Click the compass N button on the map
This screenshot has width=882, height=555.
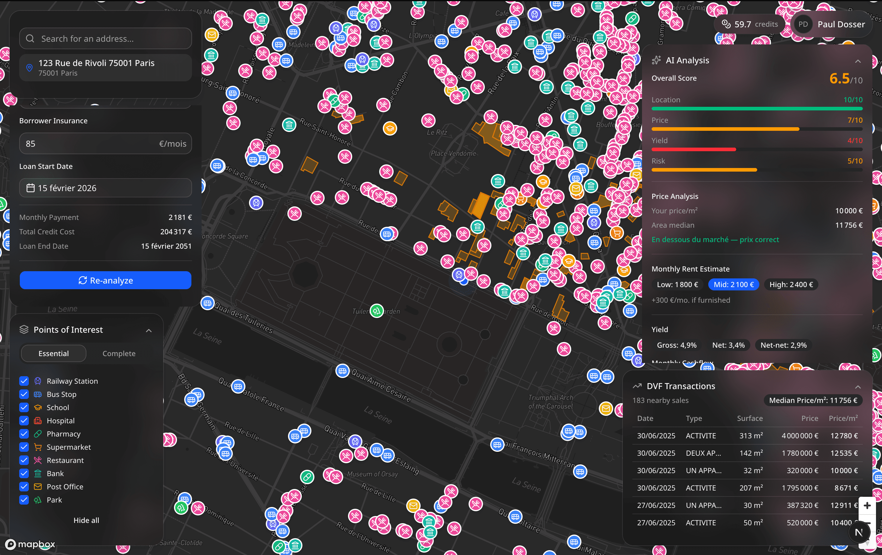tap(859, 532)
